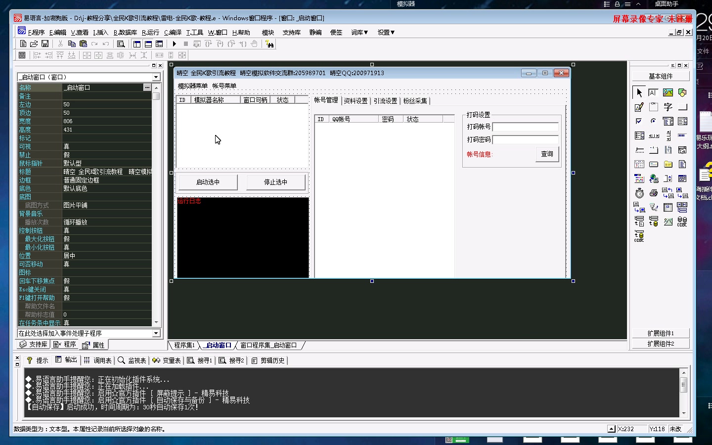Select the arrow pointer tool in component box
This screenshot has height=445, width=712.
point(639,92)
